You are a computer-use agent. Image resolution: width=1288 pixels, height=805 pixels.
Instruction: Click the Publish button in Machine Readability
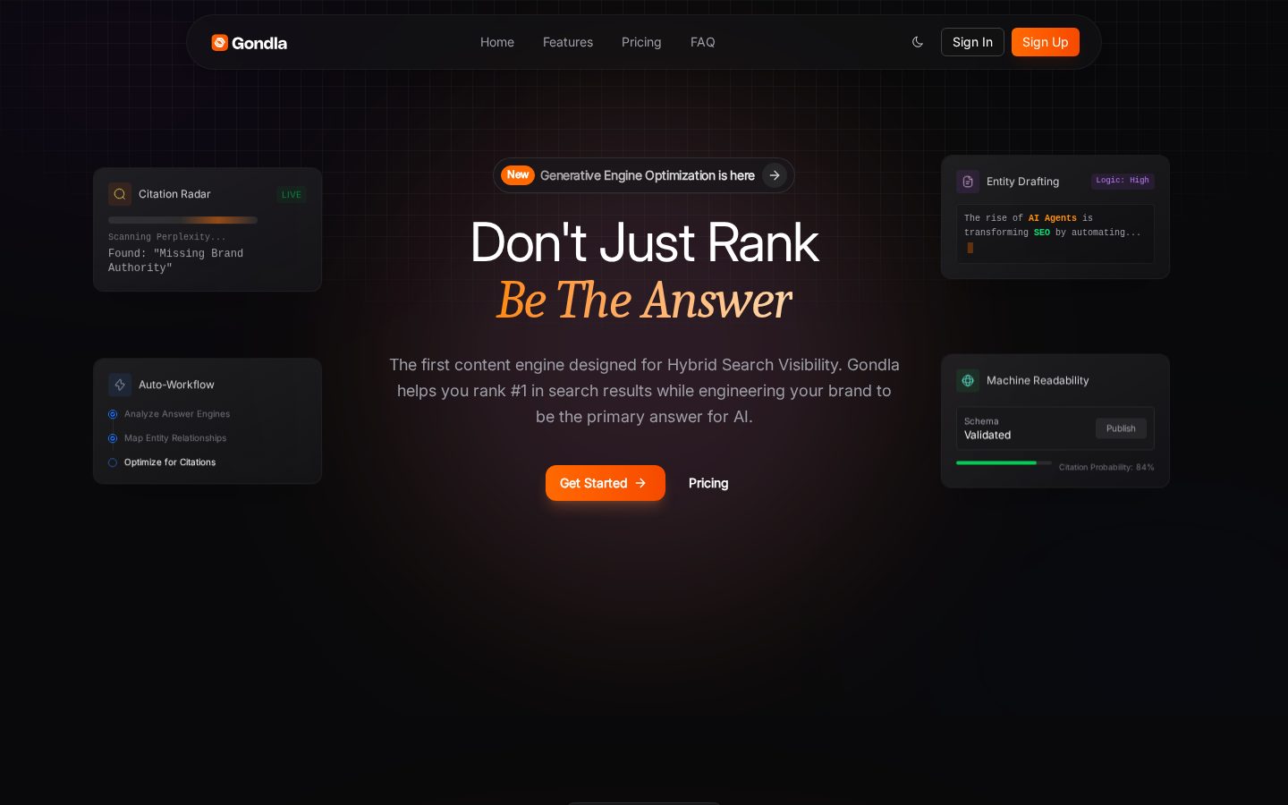pyautogui.click(x=1121, y=428)
